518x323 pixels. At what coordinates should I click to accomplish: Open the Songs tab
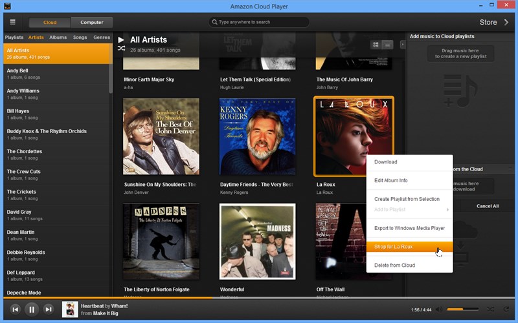tap(80, 37)
